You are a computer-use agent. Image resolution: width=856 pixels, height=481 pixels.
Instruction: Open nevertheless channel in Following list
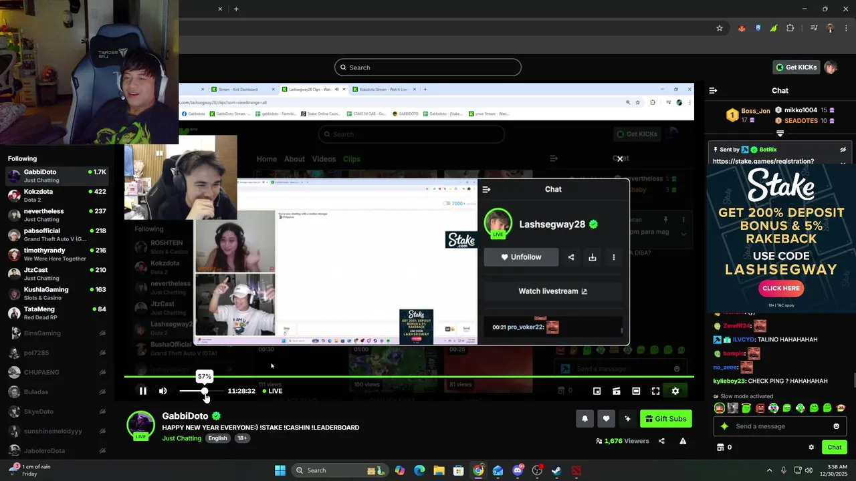(56, 214)
